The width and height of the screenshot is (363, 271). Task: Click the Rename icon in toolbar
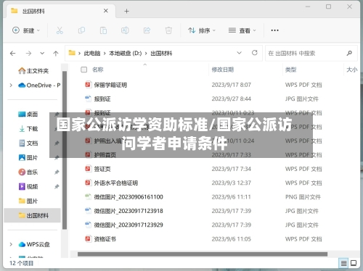pyautogui.click(x=125, y=30)
